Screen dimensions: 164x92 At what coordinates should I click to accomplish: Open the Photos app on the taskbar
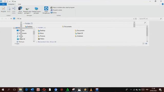tap(79, 90)
